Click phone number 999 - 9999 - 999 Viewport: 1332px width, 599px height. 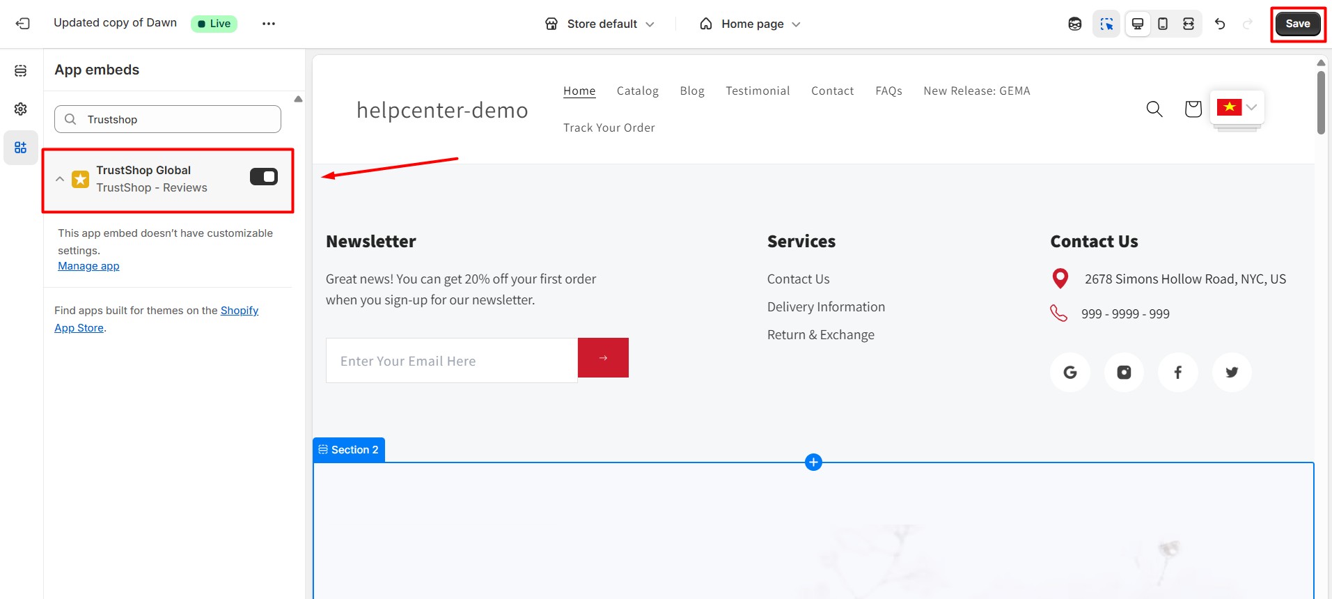tap(1125, 314)
